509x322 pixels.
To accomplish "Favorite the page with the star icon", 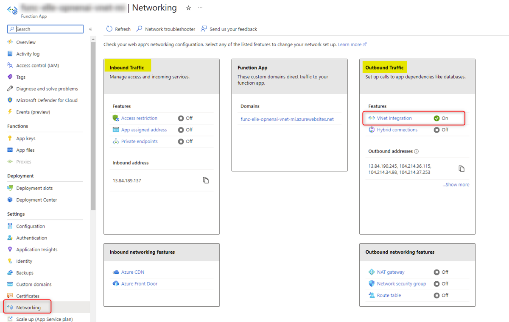I will 189,8.
